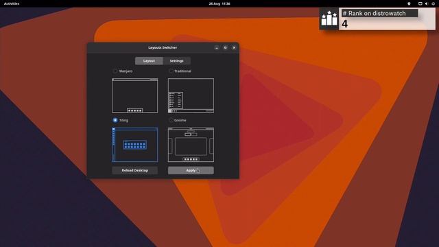Maximize the Layouts Switcher window

tap(226, 47)
